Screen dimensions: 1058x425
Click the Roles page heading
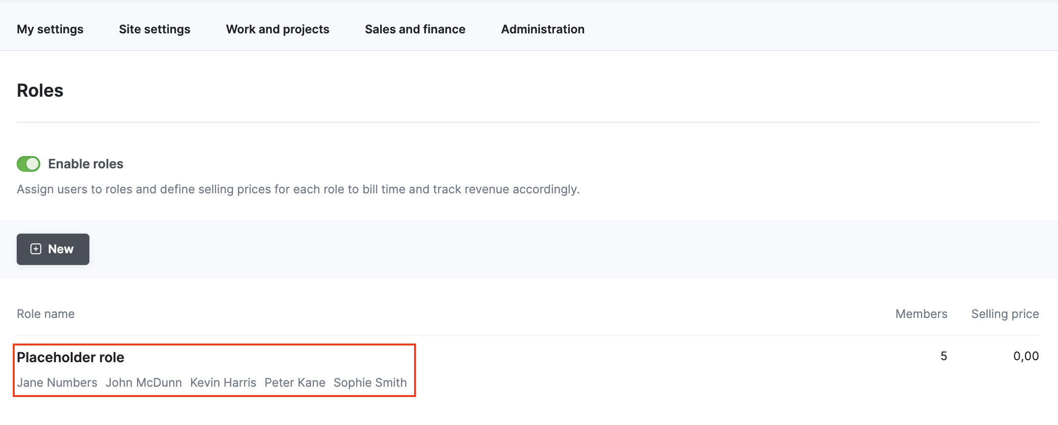[x=40, y=91]
